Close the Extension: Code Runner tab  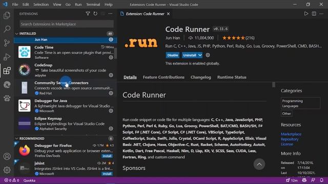169,14
